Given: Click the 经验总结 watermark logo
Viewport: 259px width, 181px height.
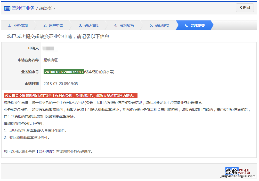Looking at the screenshot, I should pos(237,171).
